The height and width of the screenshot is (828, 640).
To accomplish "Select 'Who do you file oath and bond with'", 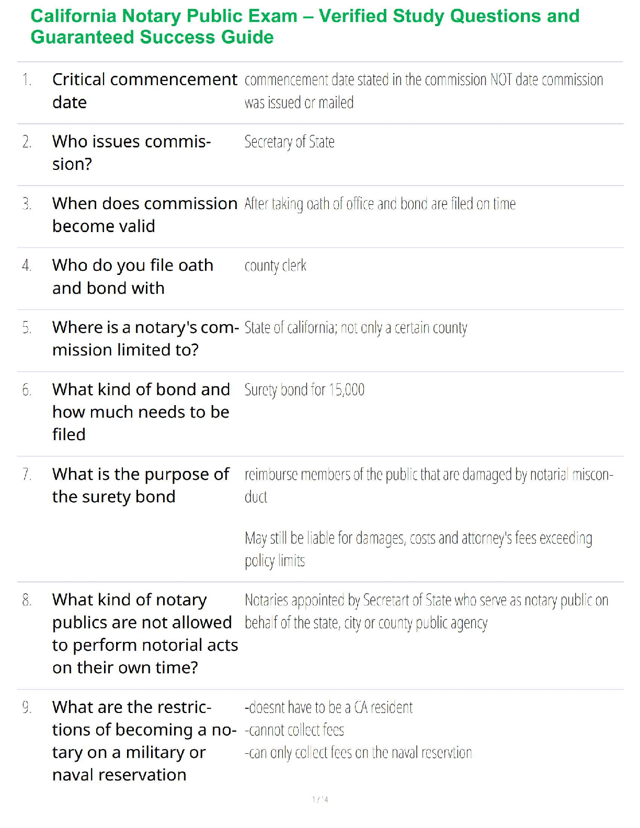I will (x=133, y=277).
